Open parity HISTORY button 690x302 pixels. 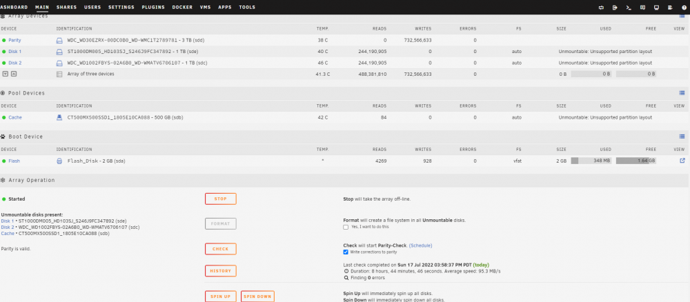[221, 271]
